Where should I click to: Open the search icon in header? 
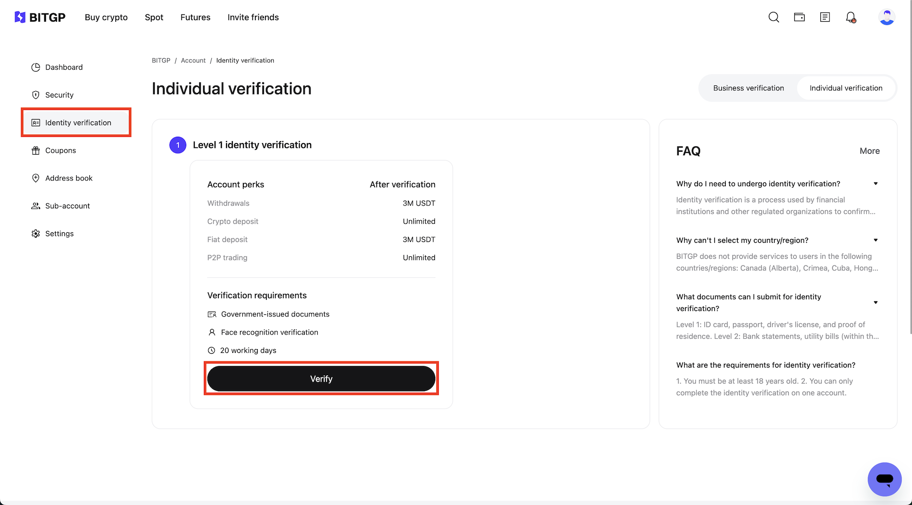[x=774, y=17]
